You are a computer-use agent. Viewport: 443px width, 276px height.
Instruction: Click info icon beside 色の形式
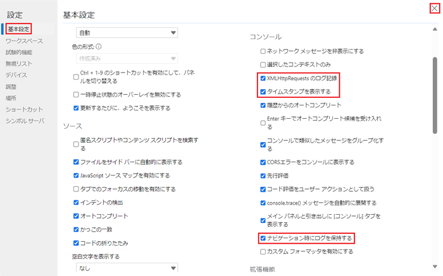99,47
